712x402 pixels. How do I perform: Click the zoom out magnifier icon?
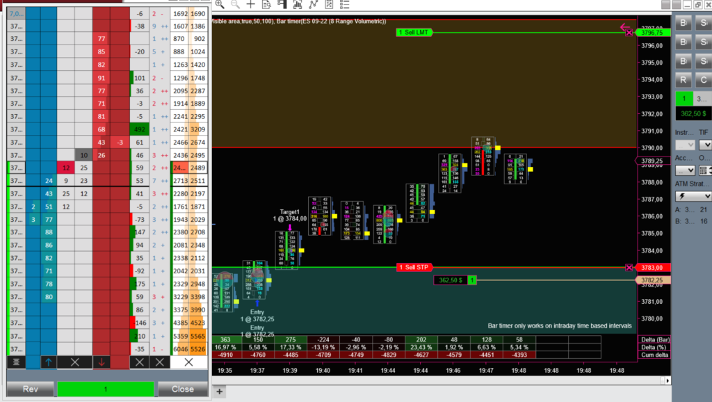pos(235,4)
